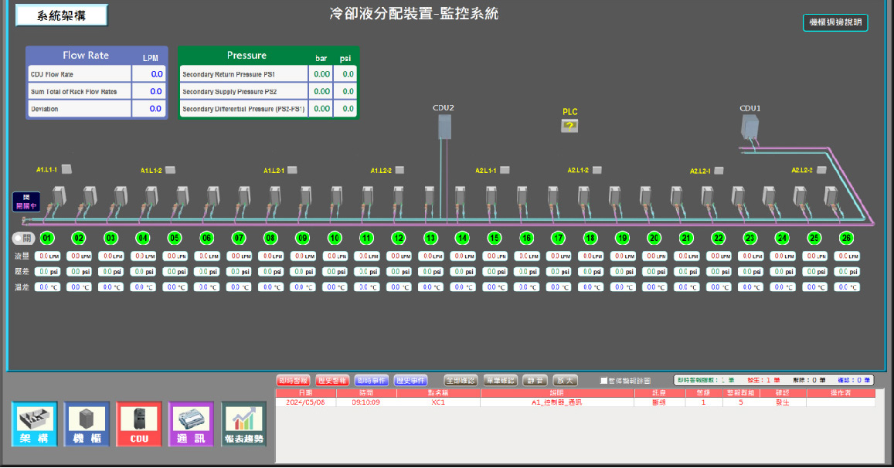Switch to the 歷史事件 history events tab
Screen dimensions: 894x468
tap(410, 381)
